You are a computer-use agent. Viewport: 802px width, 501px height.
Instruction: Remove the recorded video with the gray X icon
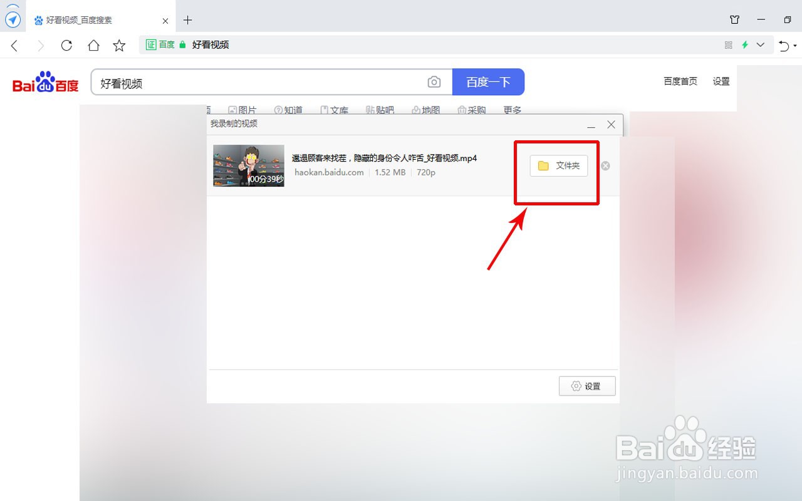tap(605, 166)
